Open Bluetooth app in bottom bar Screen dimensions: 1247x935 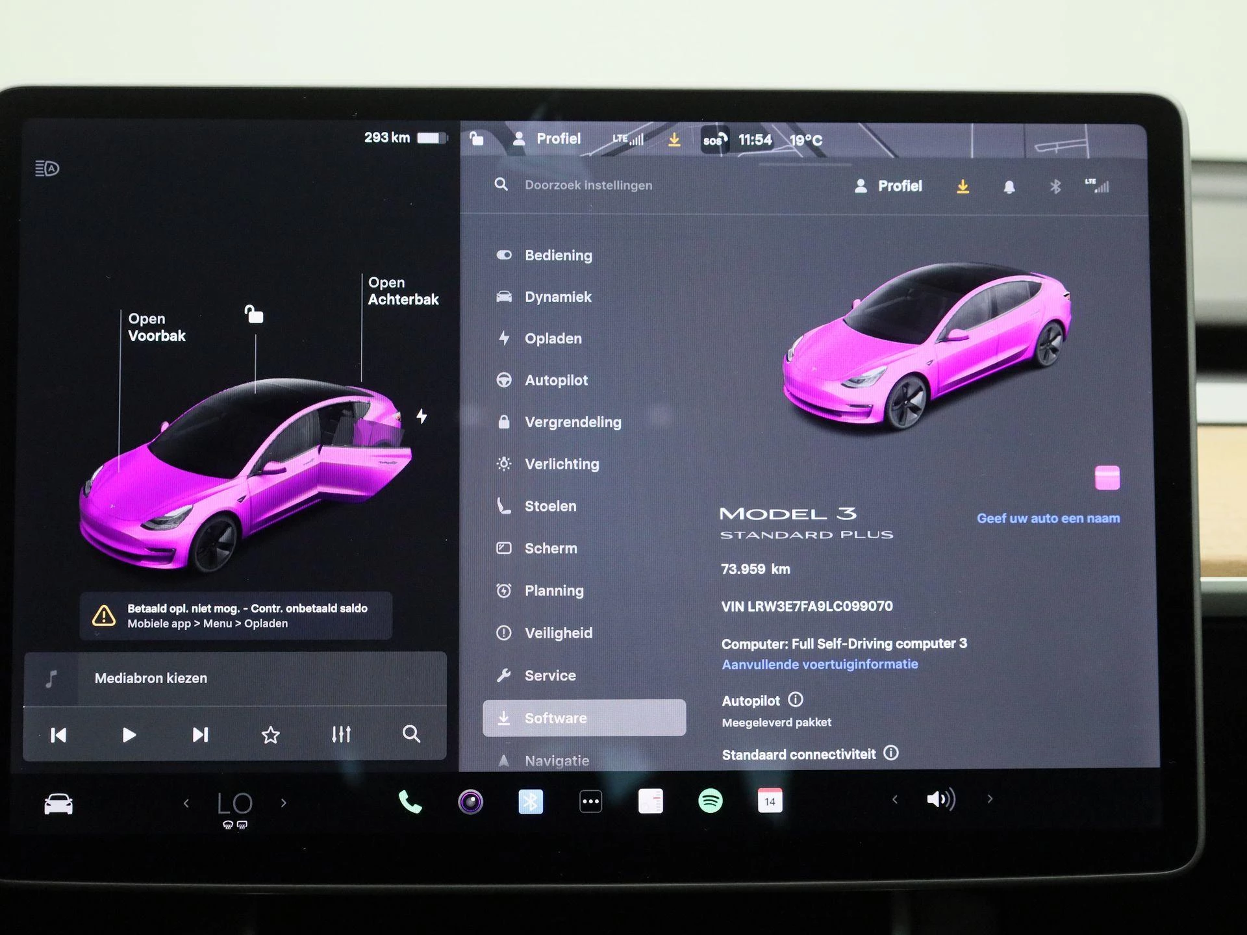(530, 802)
